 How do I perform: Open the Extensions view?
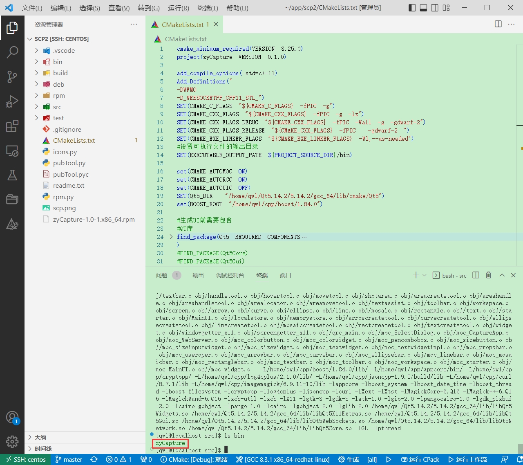(x=12, y=126)
